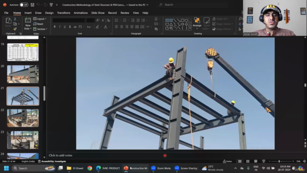The height and width of the screenshot is (173, 307).
Task: Switch to Slide Sorter view
Action: [x=248, y=161]
